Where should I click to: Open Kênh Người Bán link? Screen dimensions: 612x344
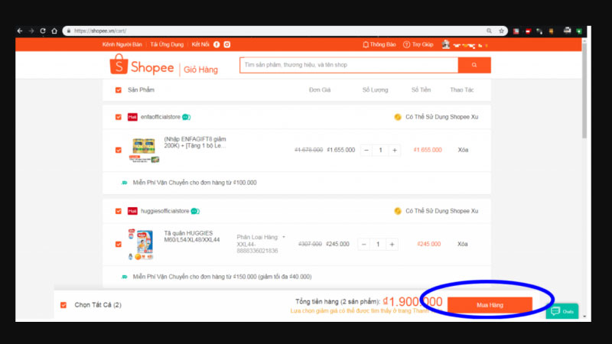(x=122, y=44)
